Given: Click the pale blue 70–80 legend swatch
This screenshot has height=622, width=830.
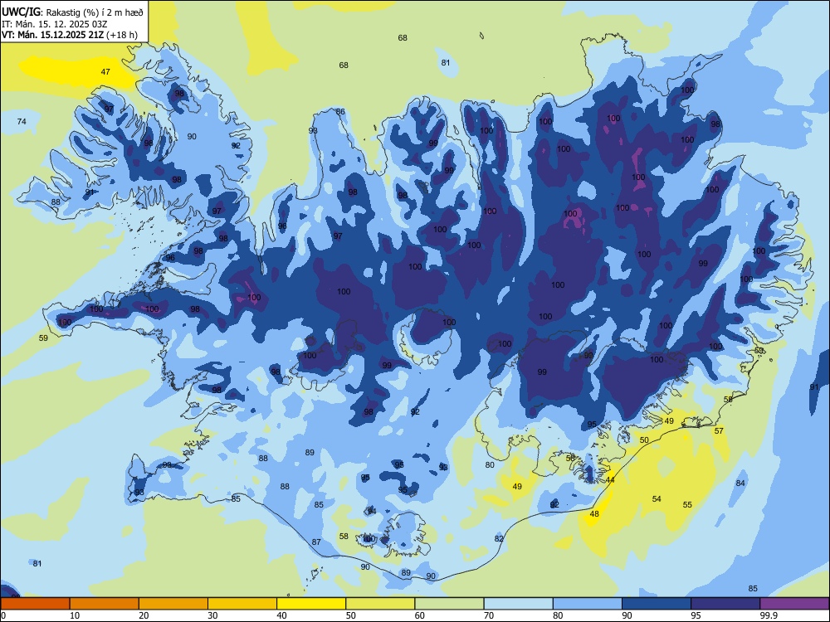Looking at the screenshot, I should (x=518, y=604).
